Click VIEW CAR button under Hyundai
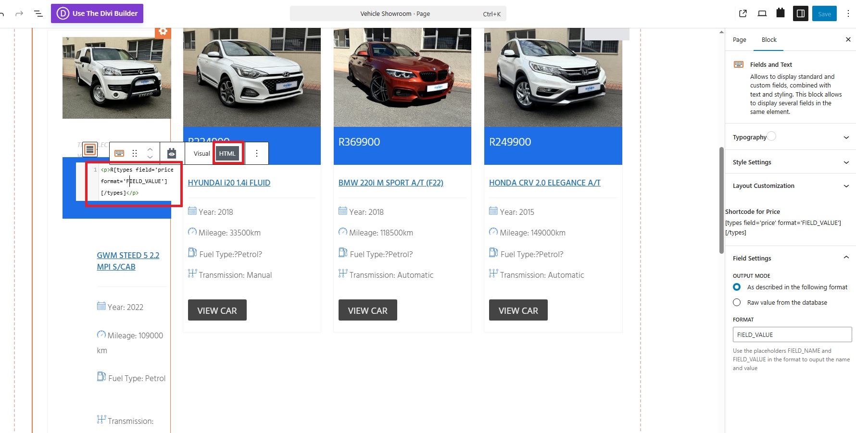 coord(217,310)
